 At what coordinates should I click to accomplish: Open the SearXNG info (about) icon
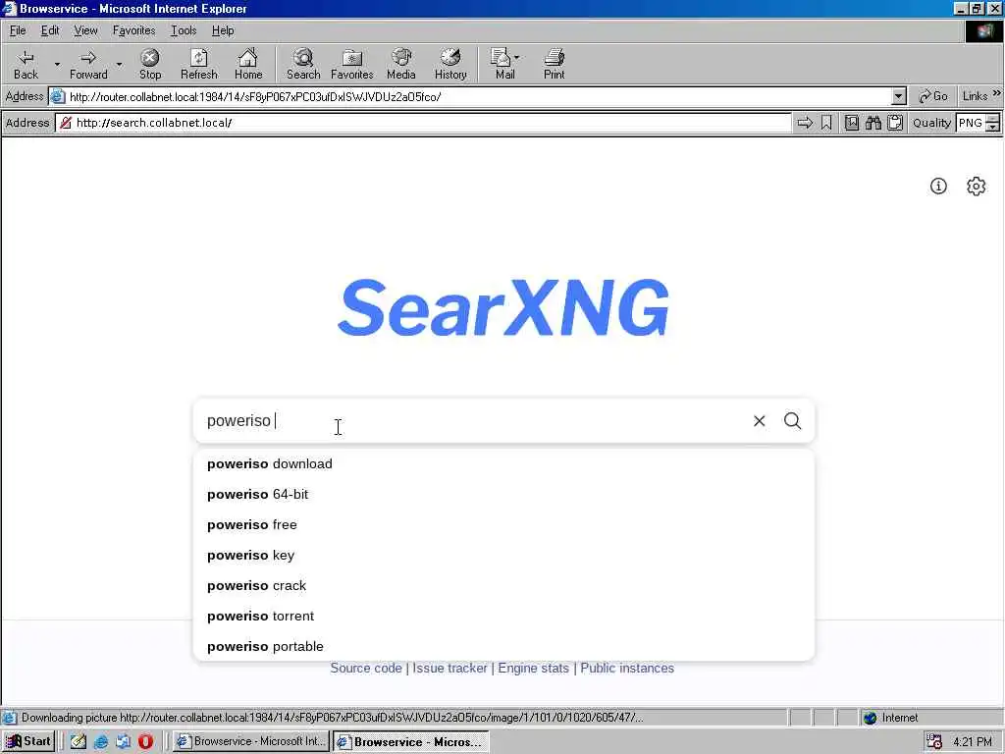click(x=938, y=186)
